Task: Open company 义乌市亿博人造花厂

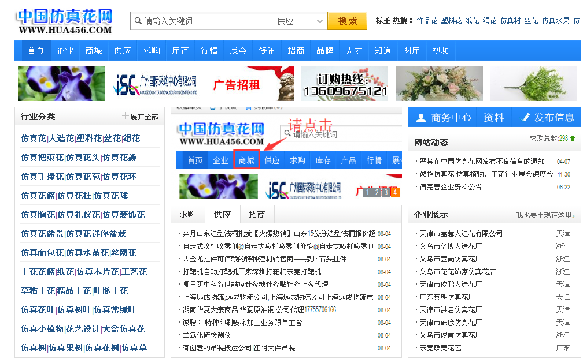Action: click(451, 246)
